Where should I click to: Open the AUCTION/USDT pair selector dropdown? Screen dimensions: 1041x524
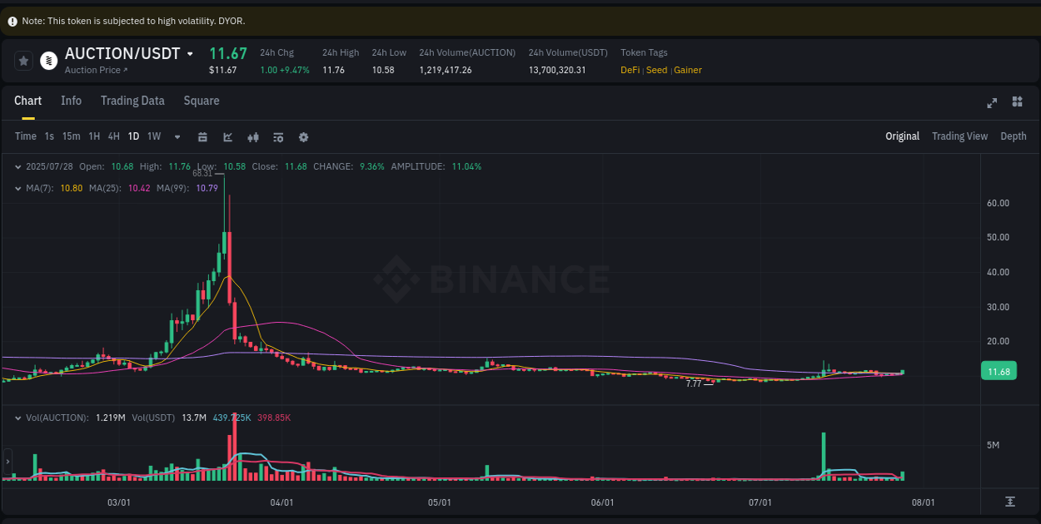[190, 52]
